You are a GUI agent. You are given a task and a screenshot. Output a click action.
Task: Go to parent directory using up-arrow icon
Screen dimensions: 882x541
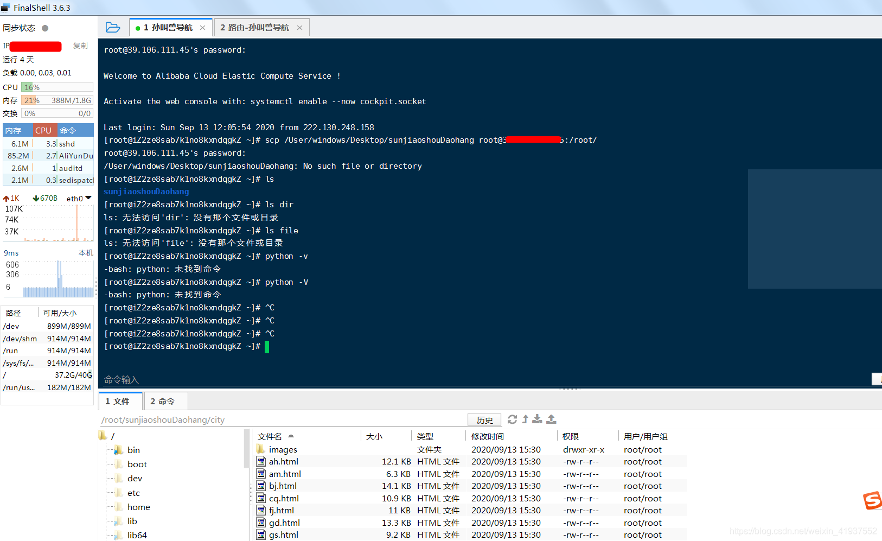point(525,419)
